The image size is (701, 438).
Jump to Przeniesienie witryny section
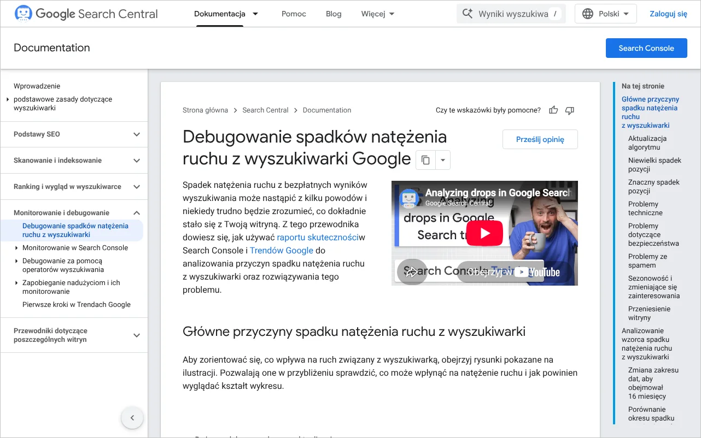tap(650, 313)
